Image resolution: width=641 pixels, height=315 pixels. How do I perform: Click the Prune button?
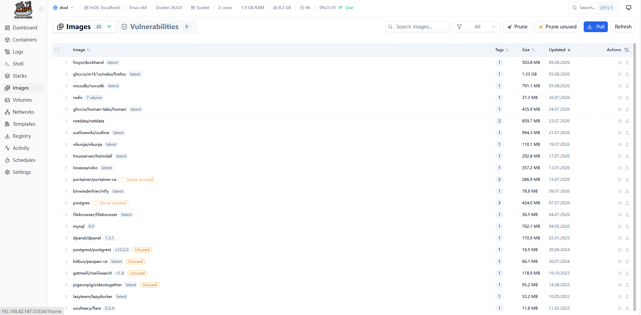coord(518,27)
